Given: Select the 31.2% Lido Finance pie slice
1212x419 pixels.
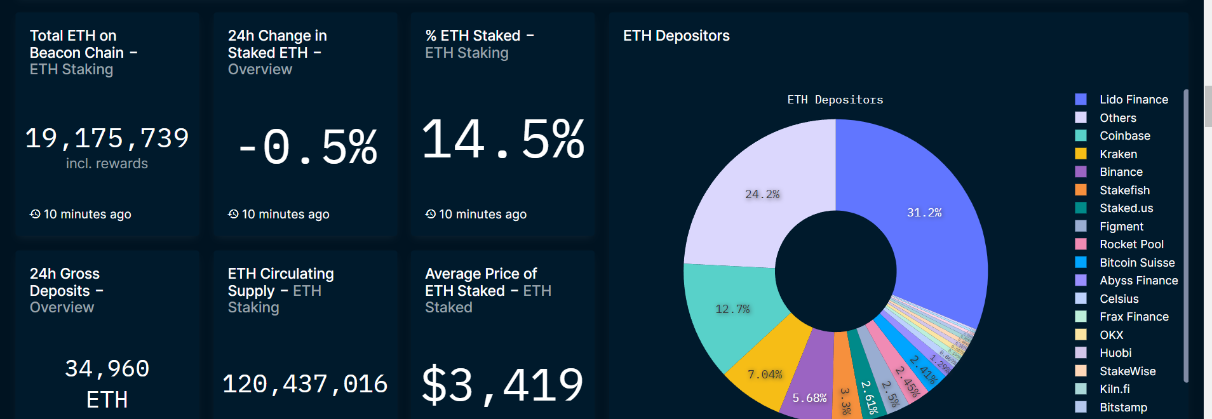Looking at the screenshot, I should click(924, 213).
